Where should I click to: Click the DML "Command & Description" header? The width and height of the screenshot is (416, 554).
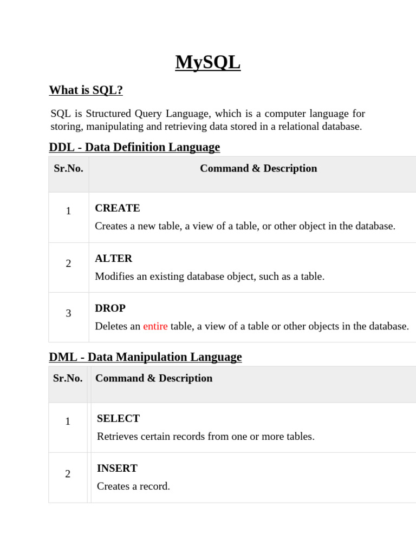[154, 378]
